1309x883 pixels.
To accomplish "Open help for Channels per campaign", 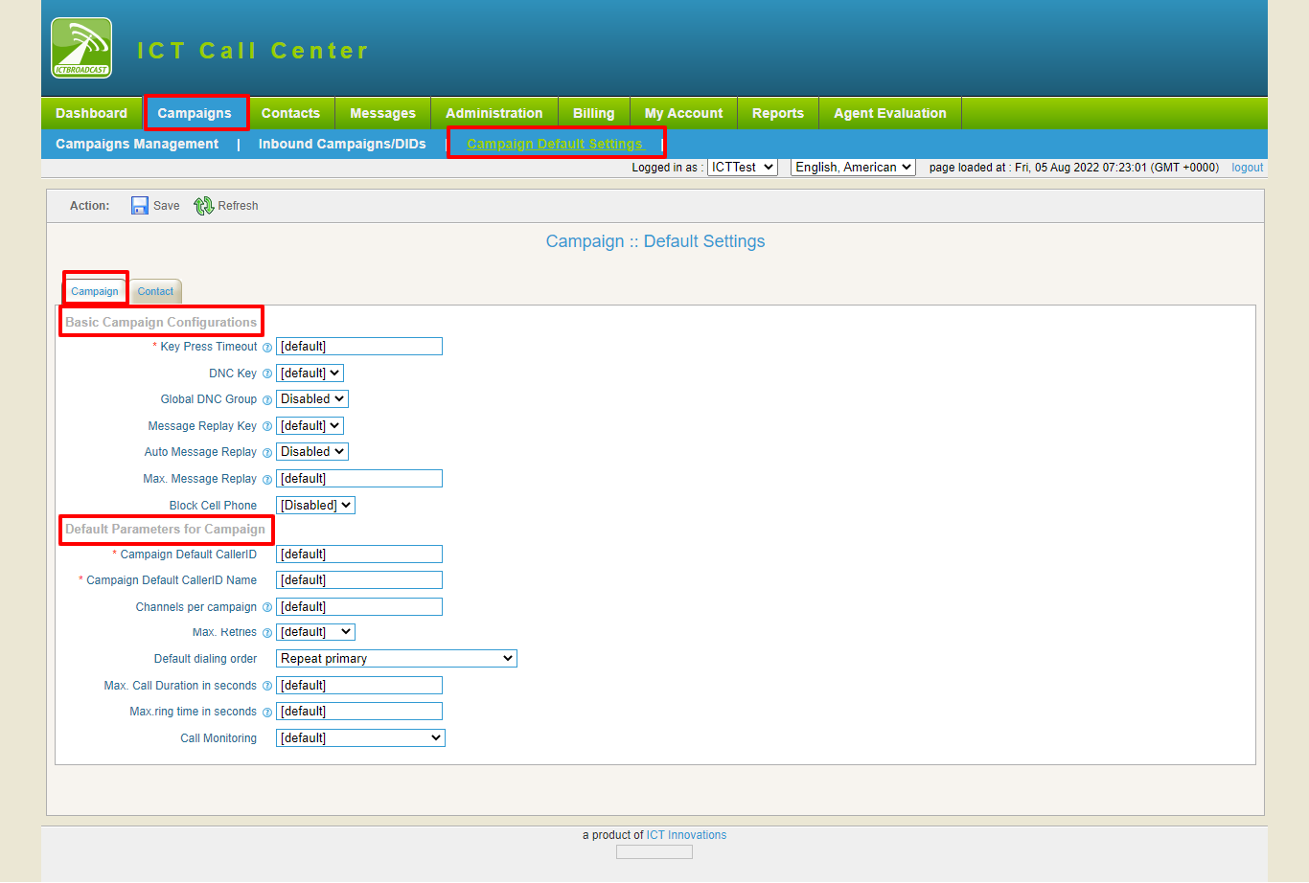I will pyautogui.click(x=266, y=606).
